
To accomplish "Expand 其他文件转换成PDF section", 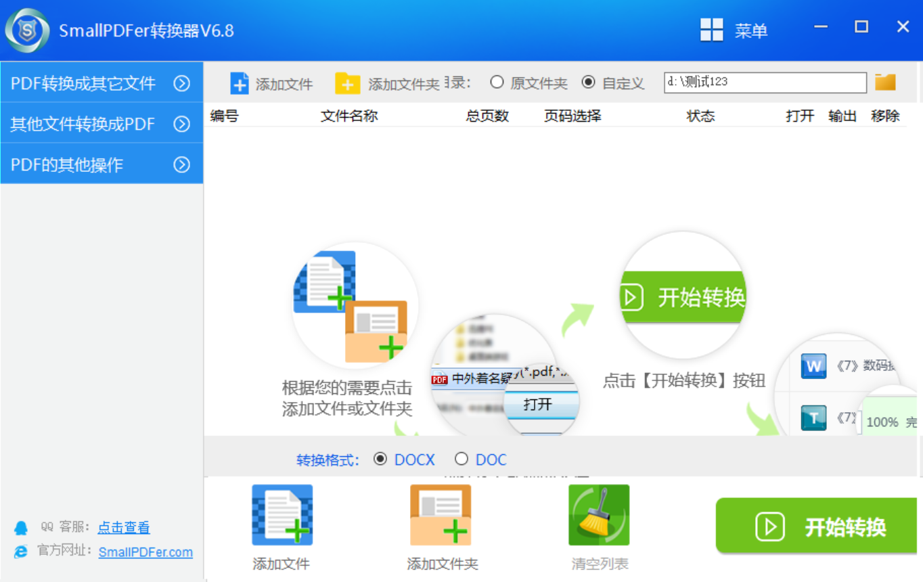I will click(x=102, y=124).
